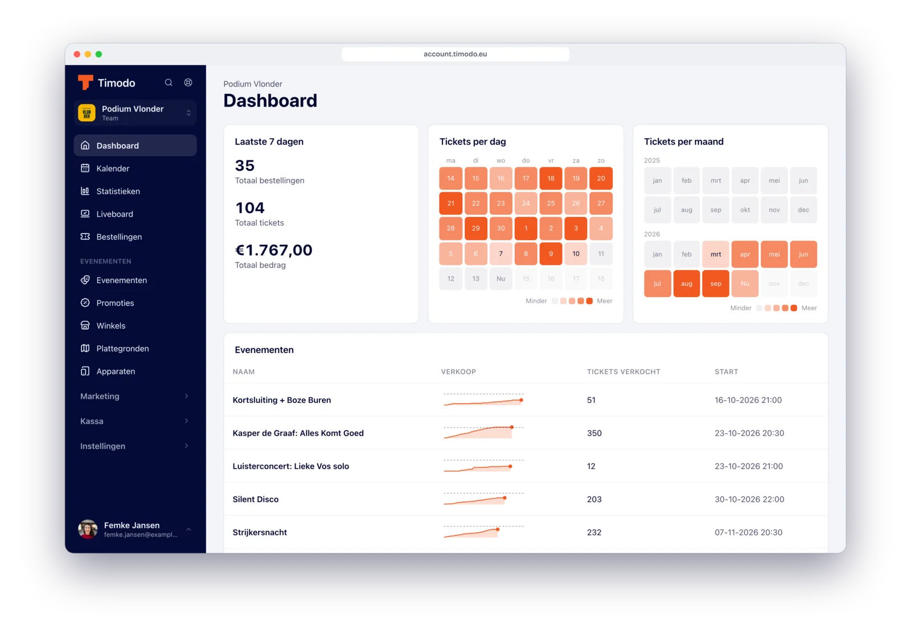This screenshot has height=629, width=911.
Task: Select day 9 in Tickets per dag
Action: (551, 253)
